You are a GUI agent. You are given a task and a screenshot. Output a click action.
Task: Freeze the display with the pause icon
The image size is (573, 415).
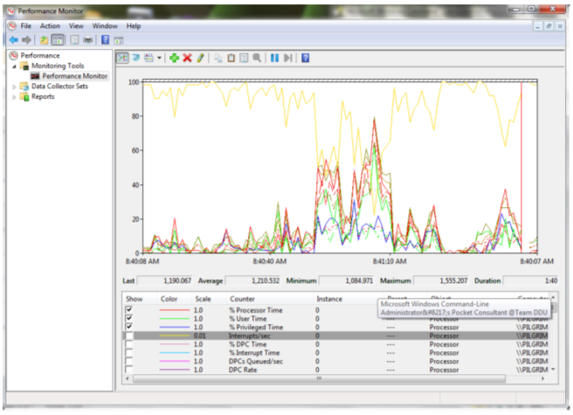274,58
